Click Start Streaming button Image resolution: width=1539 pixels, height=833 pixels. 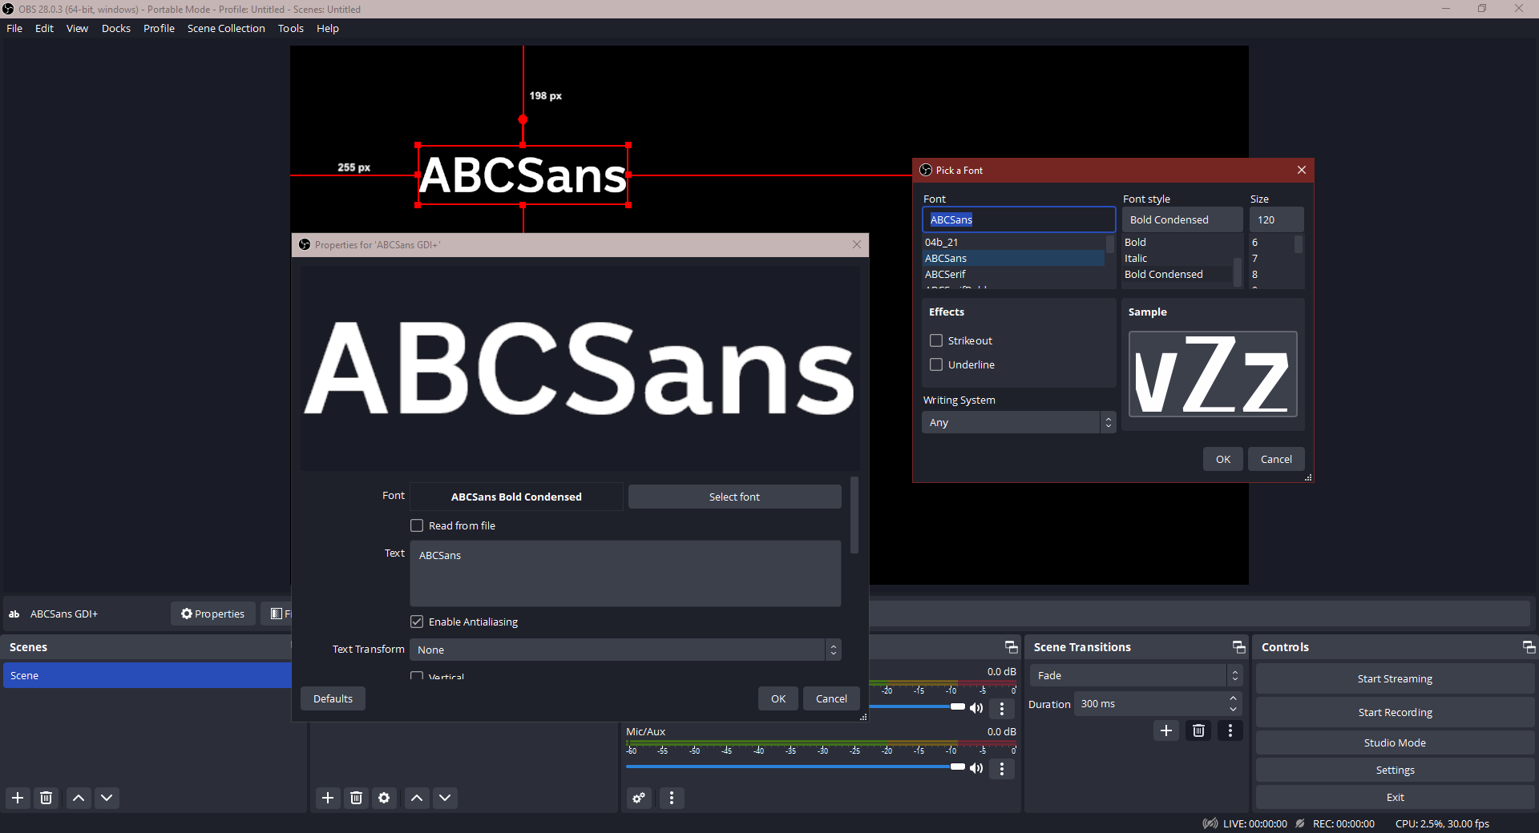tap(1395, 678)
